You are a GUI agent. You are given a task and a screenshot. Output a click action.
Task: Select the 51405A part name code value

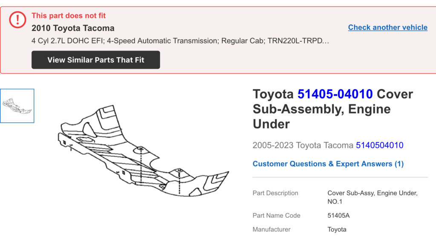[338, 216]
